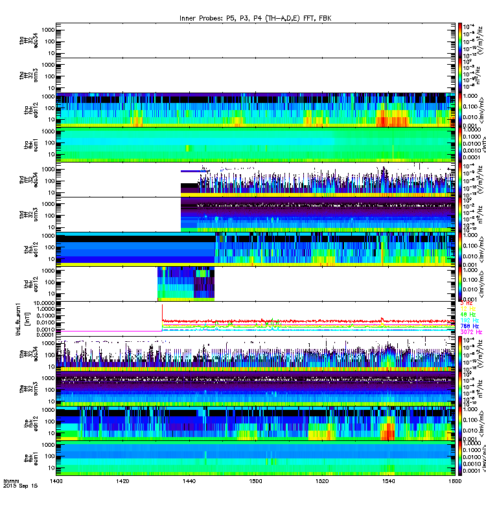Click the '10.0000' tick on thd_fb_scm1 axis
Screen dimensions: 486x518
point(45,303)
